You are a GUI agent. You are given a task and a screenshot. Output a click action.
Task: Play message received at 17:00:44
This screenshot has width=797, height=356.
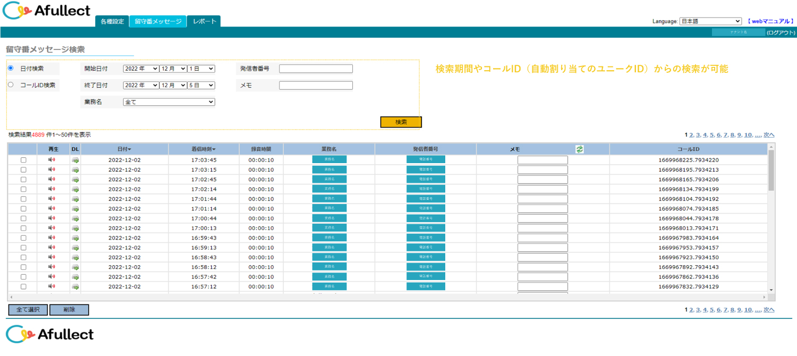click(x=52, y=218)
